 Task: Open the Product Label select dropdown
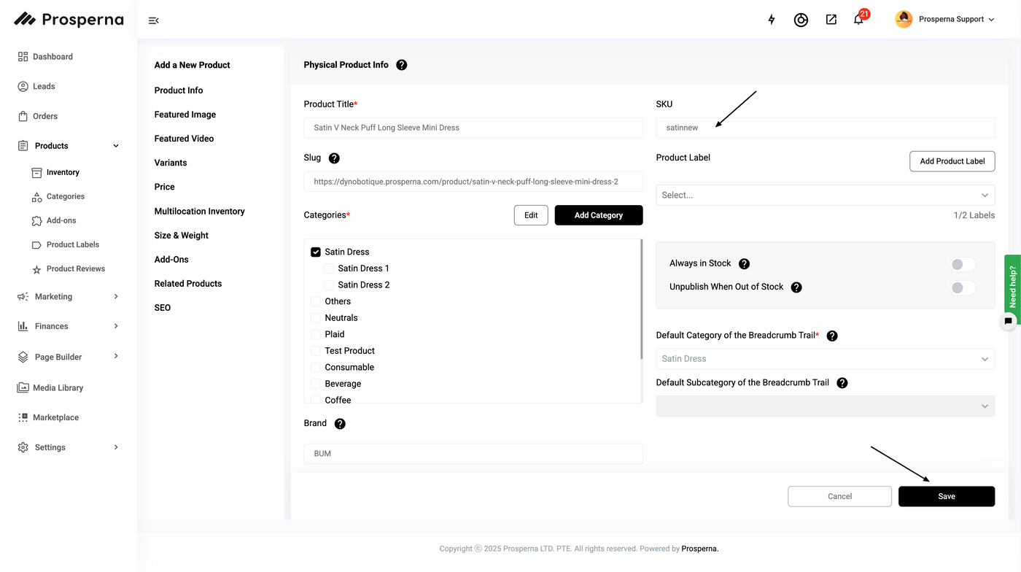825,196
